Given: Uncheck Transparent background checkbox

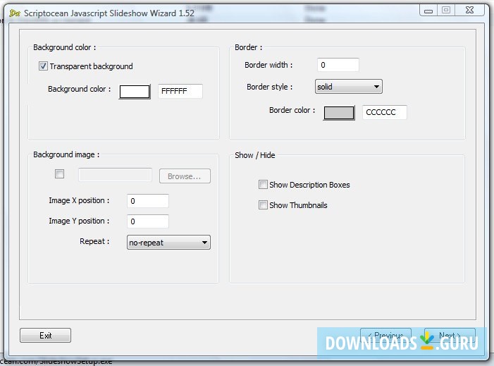Looking at the screenshot, I should (x=43, y=66).
